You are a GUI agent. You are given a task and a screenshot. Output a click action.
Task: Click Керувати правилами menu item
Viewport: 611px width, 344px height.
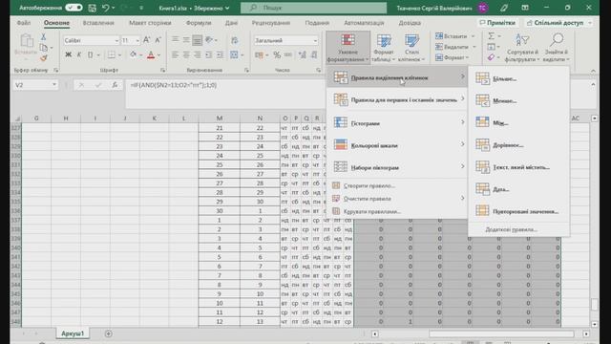pos(397,211)
